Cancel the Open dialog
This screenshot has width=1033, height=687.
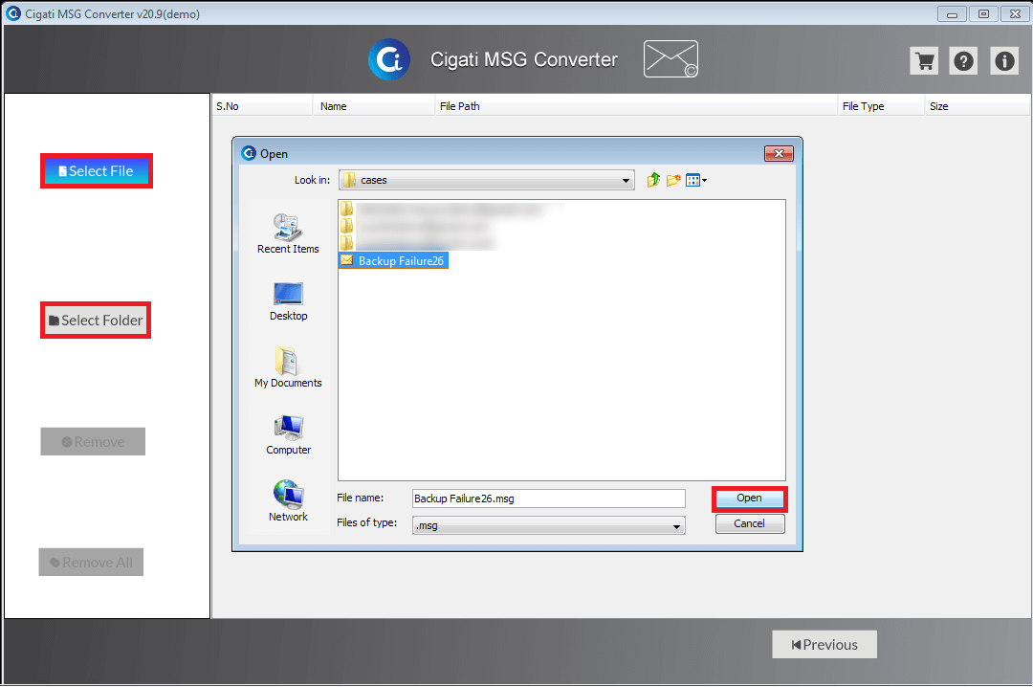pyautogui.click(x=750, y=523)
